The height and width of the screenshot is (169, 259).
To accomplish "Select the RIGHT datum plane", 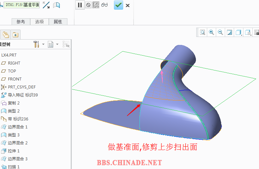I will click(11, 63).
